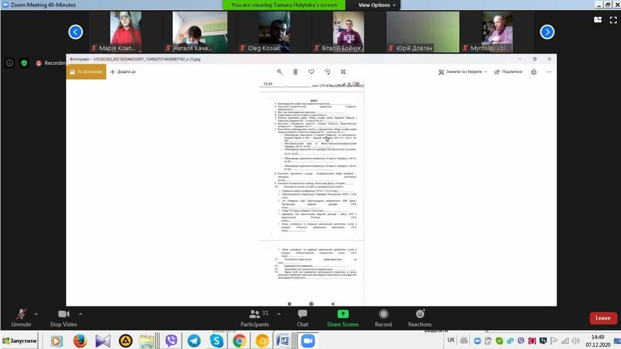The image size is (621, 349).
Task: Expand the View Options dropdown
Action: click(377, 5)
